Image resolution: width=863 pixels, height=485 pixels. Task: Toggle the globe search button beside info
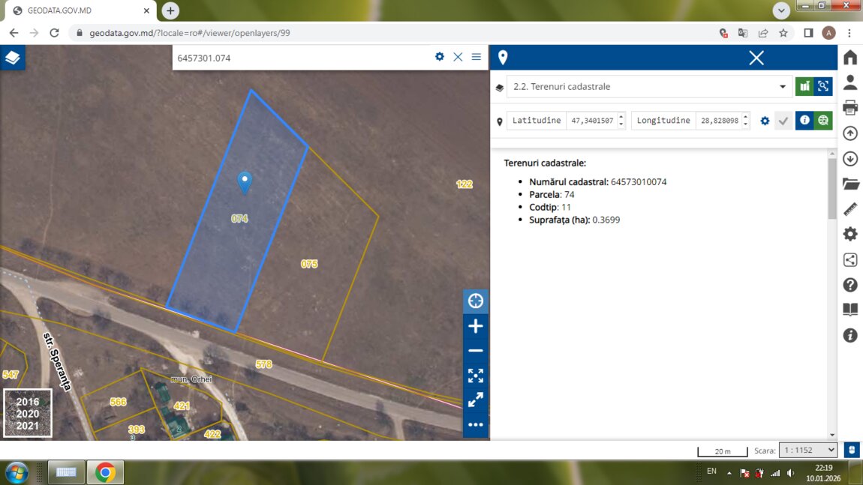click(x=823, y=121)
